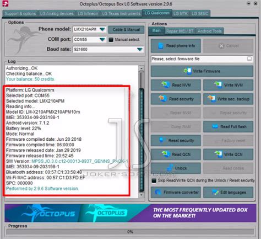Click 'Bluetooth address' log line
This screenshot has width=261, height=239.
coord(44,172)
